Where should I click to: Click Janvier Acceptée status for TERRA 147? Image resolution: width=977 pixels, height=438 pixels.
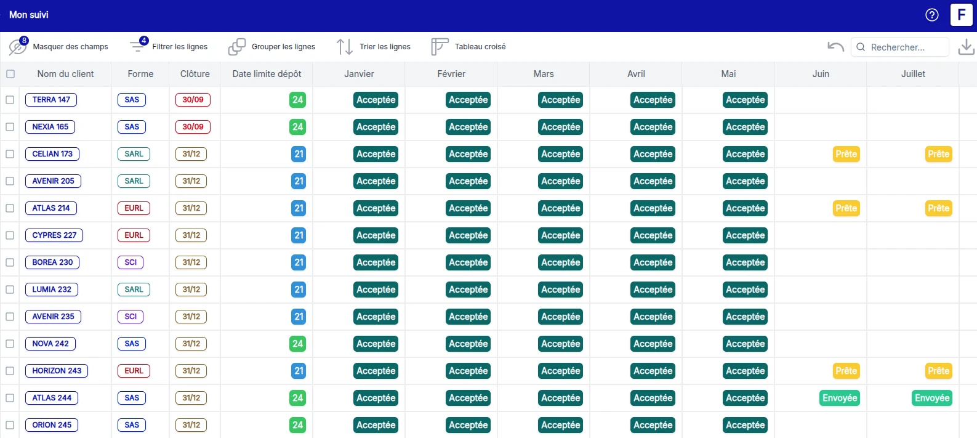(376, 100)
